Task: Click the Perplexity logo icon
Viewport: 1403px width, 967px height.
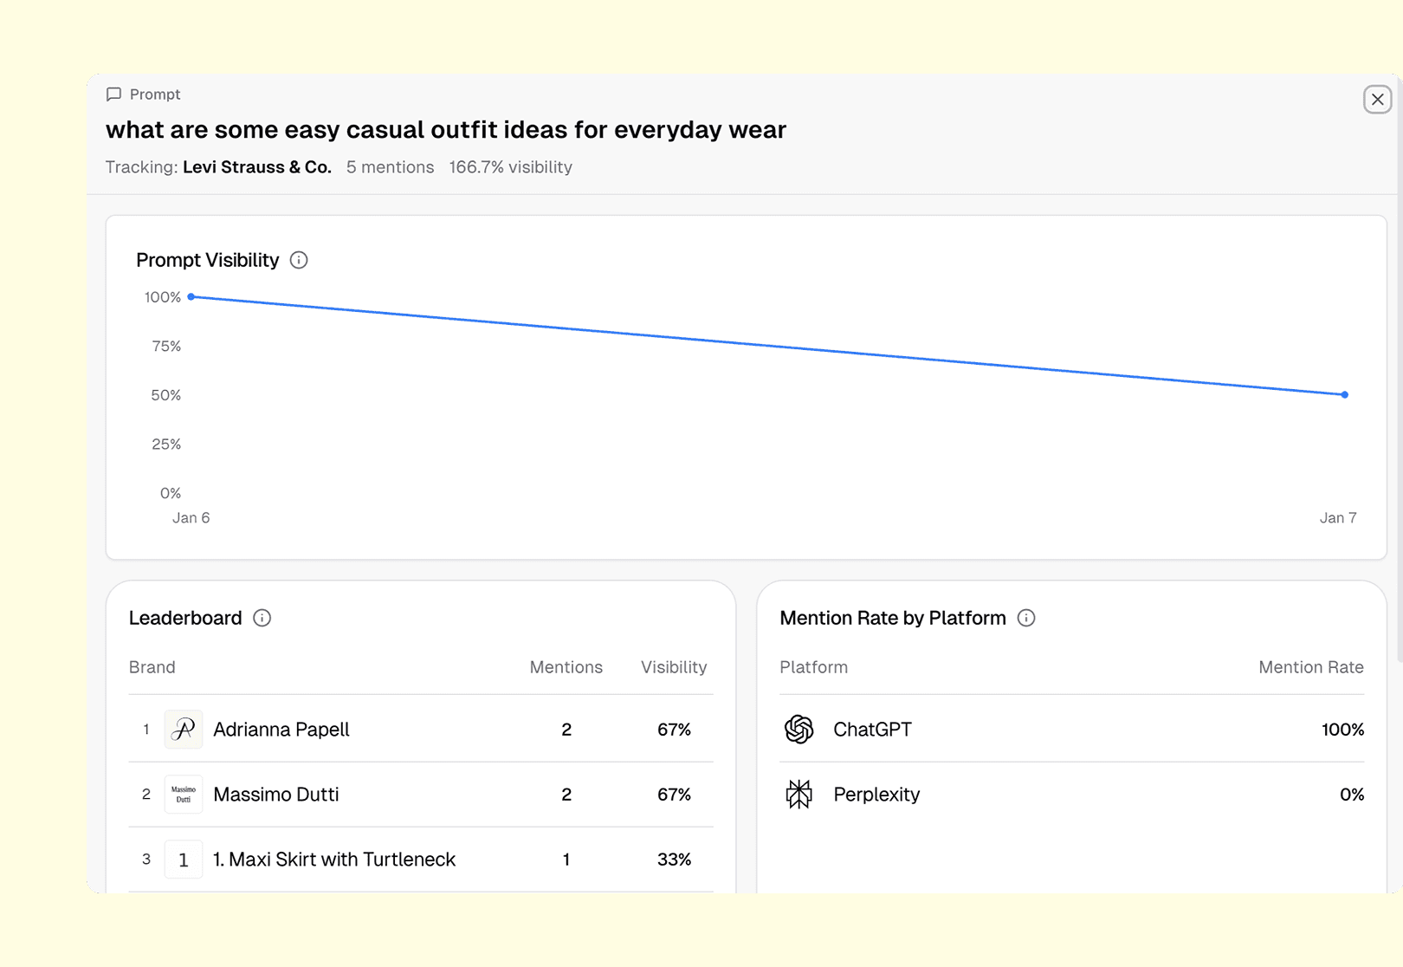Action: point(798,795)
